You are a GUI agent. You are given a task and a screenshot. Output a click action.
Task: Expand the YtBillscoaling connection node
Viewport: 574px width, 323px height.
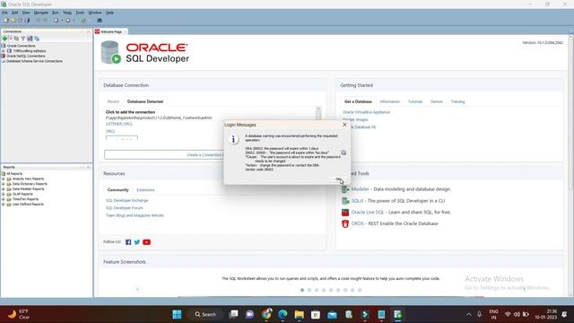pyautogui.click(x=4, y=51)
